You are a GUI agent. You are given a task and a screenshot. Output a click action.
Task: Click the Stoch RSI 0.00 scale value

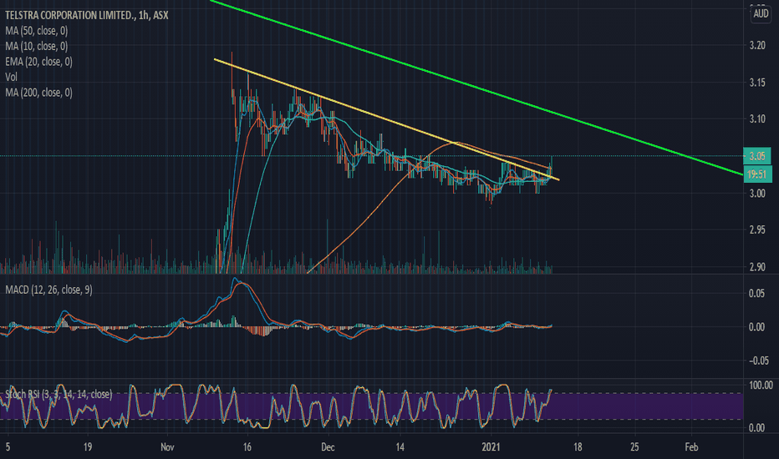click(x=756, y=428)
